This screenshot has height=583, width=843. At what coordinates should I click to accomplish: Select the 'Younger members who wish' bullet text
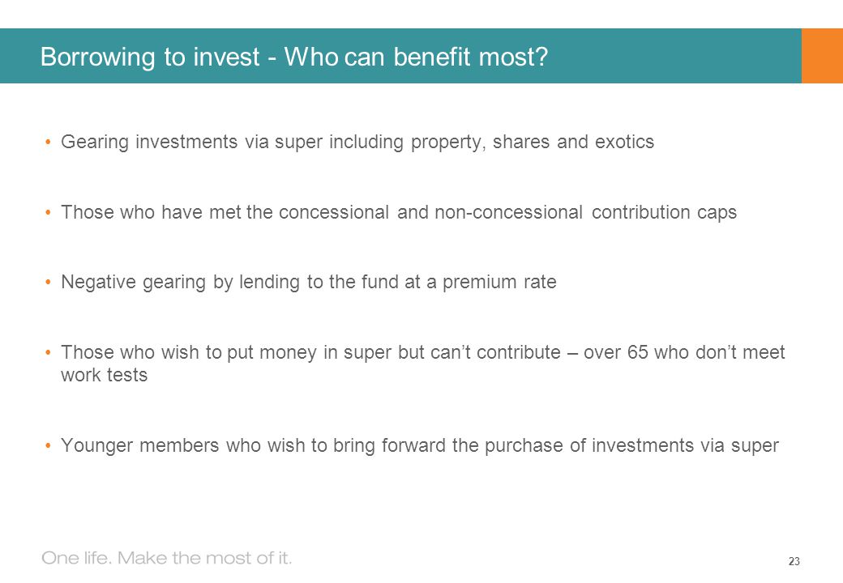[x=419, y=445]
